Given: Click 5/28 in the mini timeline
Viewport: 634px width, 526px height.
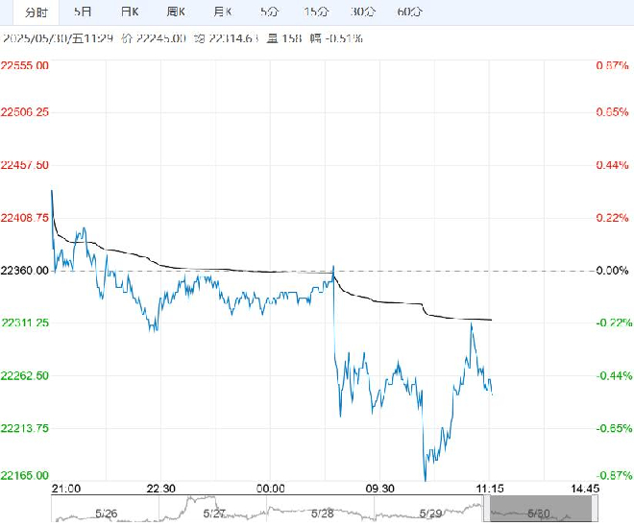Looking at the screenshot, I should pyautogui.click(x=322, y=514).
